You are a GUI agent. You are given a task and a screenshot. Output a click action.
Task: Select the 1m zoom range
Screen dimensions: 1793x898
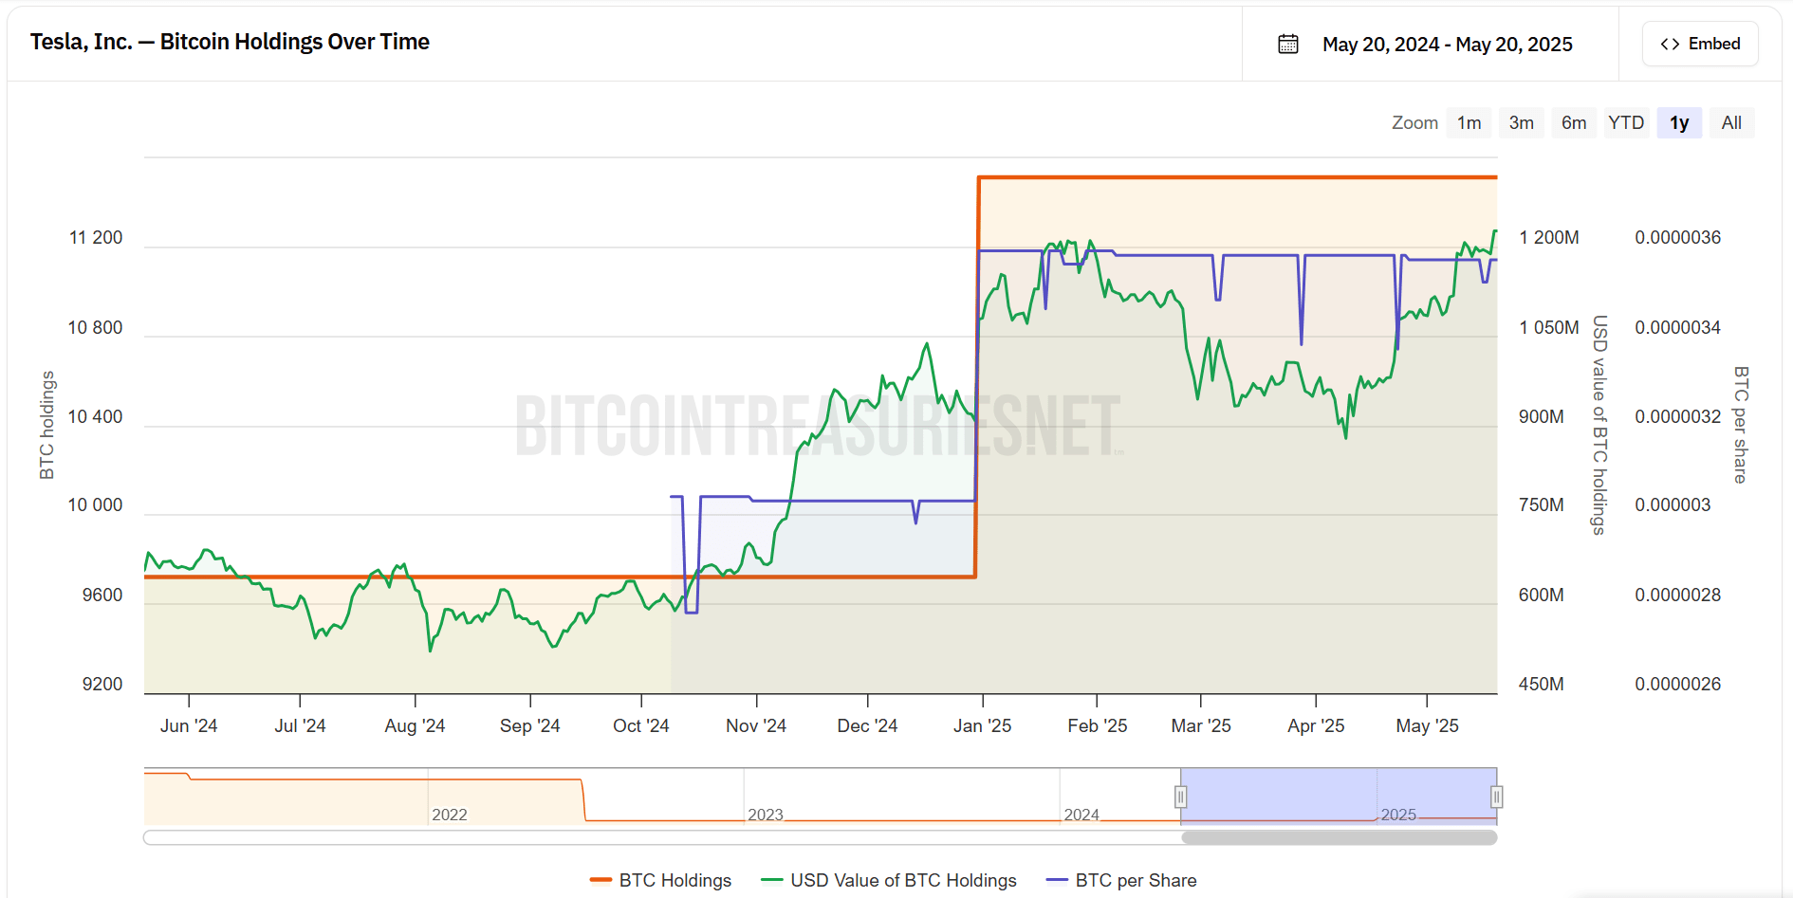[x=1469, y=122]
